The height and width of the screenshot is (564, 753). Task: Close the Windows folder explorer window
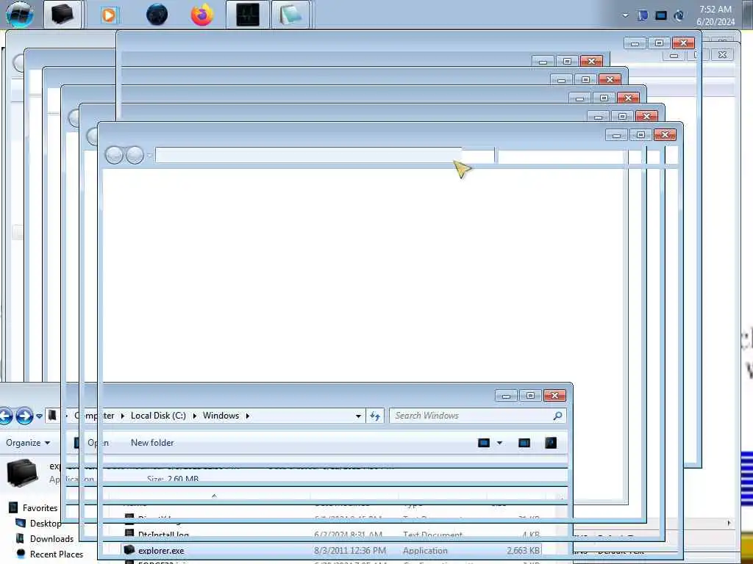[x=554, y=396]
